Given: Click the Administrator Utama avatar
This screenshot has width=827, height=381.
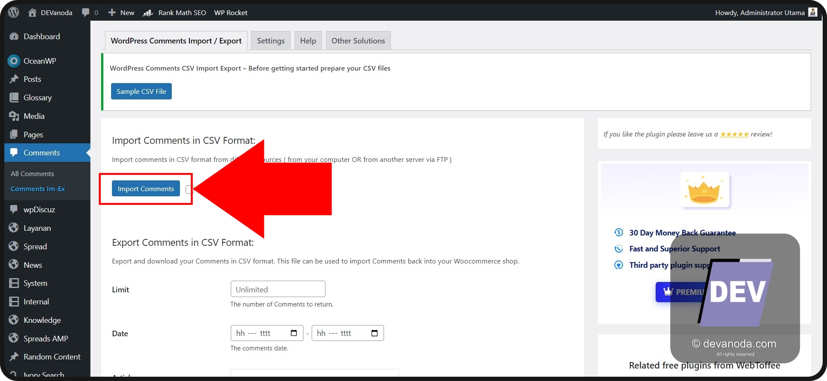Looking at the screenshot, I should coord(812,12).
